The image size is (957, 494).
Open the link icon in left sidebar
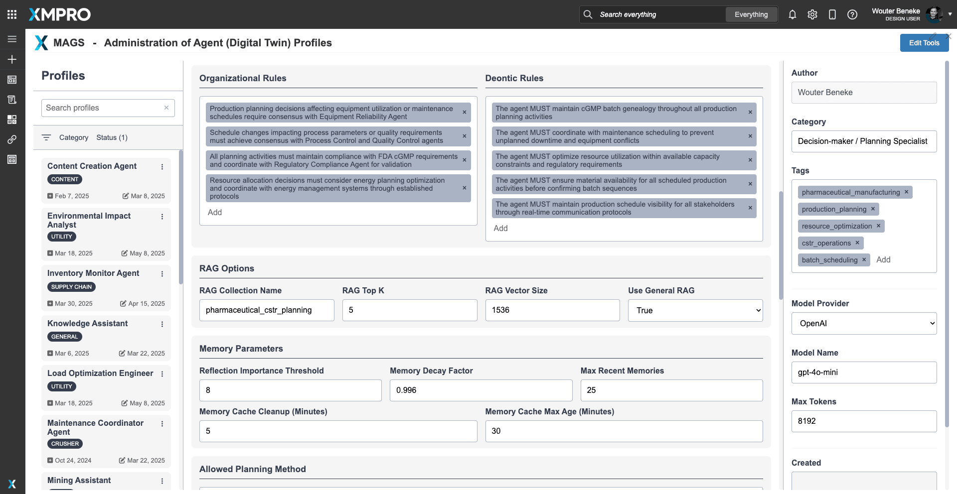click(x=12, y=139)
